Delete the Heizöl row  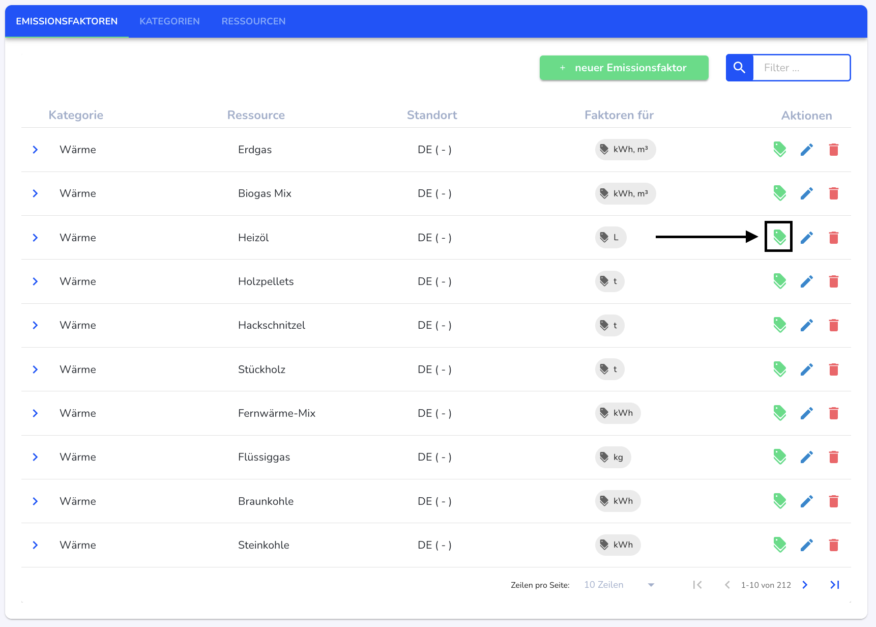click(x=833, y=238)
